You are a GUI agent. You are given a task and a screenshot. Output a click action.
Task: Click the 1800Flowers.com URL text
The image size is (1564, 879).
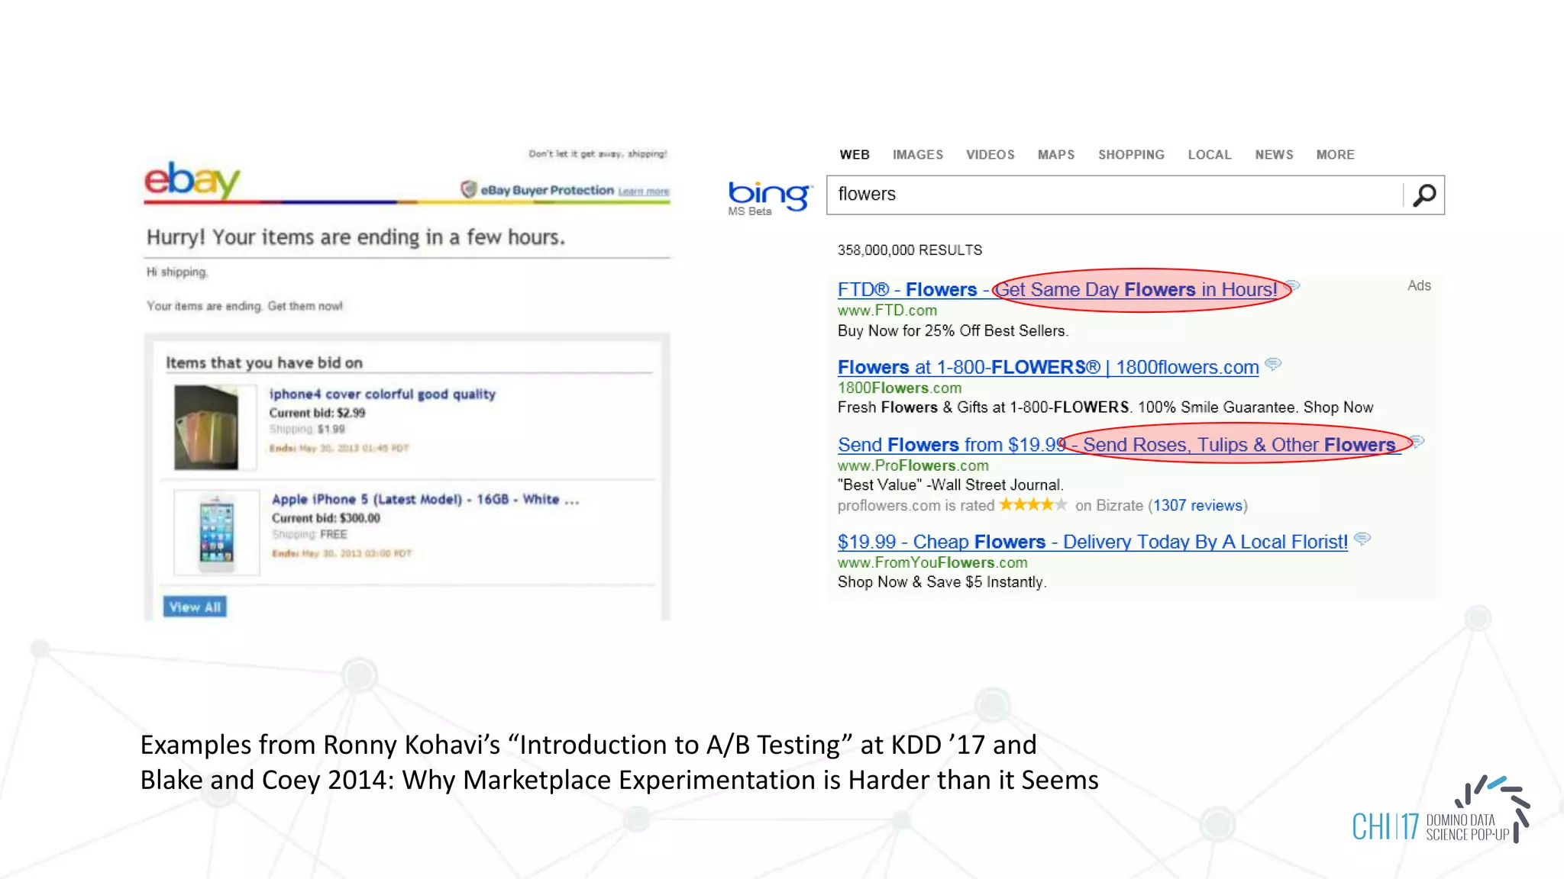coord(900,388)
